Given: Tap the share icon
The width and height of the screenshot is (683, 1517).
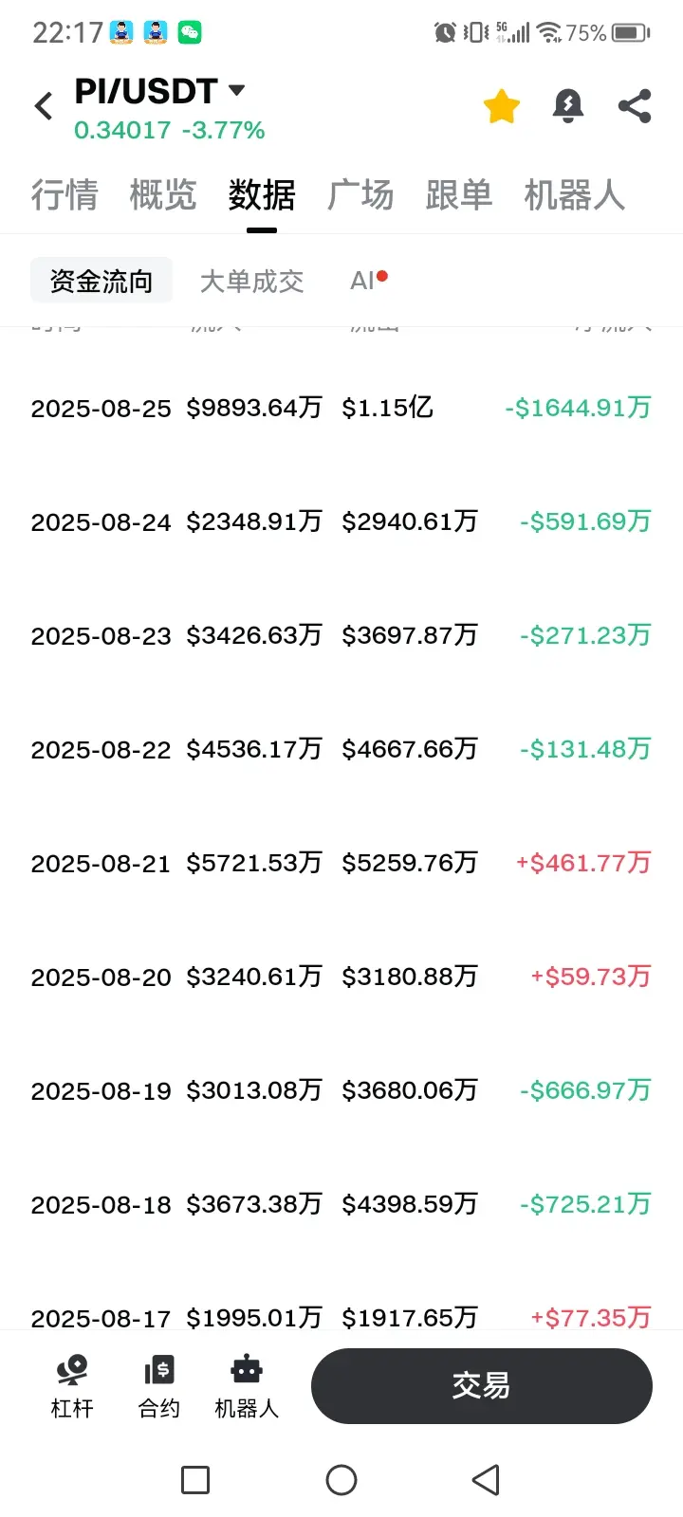Looking at the screenshot, I should pos(635,106).
